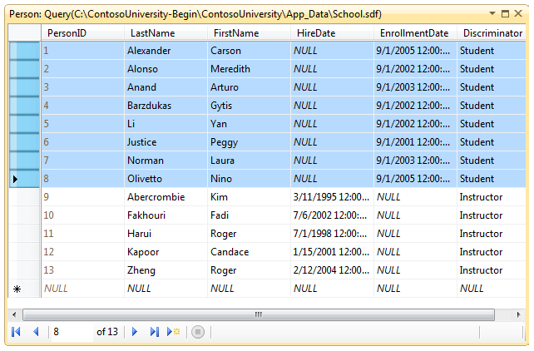Click the 'Olivetto' cell

pyautogui.click(x=166, y=179)
